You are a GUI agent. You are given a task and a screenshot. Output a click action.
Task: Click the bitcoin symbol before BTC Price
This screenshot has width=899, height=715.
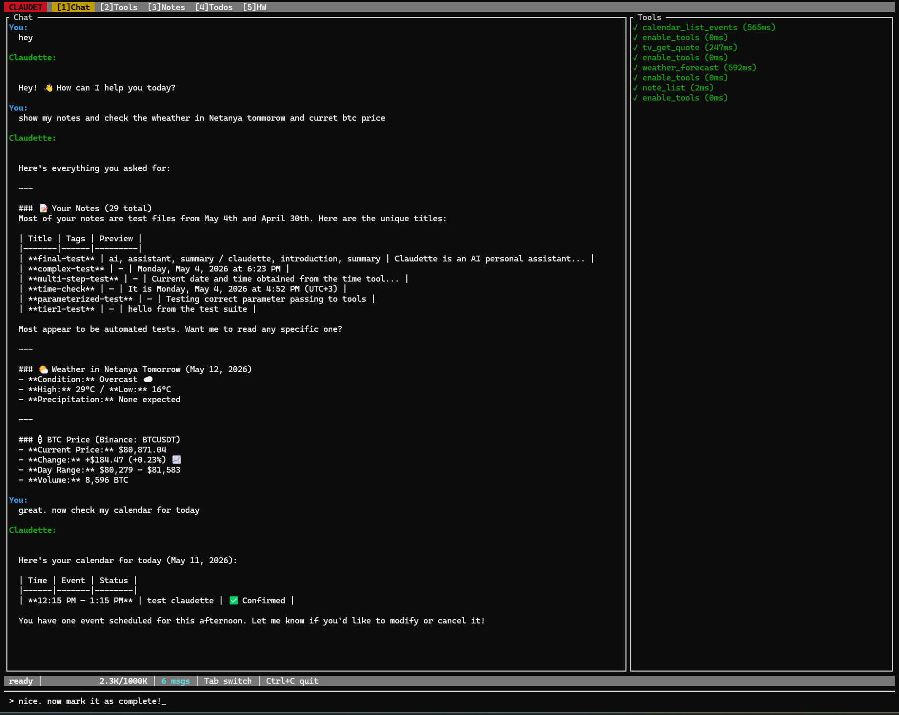pos(40,440)
